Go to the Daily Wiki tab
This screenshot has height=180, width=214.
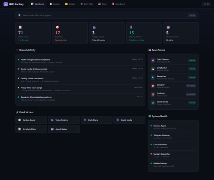pyautogui.click(x=87, y=4)
